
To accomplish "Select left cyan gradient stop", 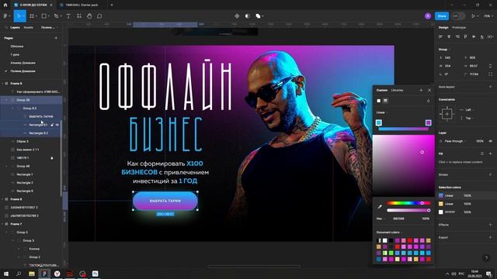I will point(379,122).
